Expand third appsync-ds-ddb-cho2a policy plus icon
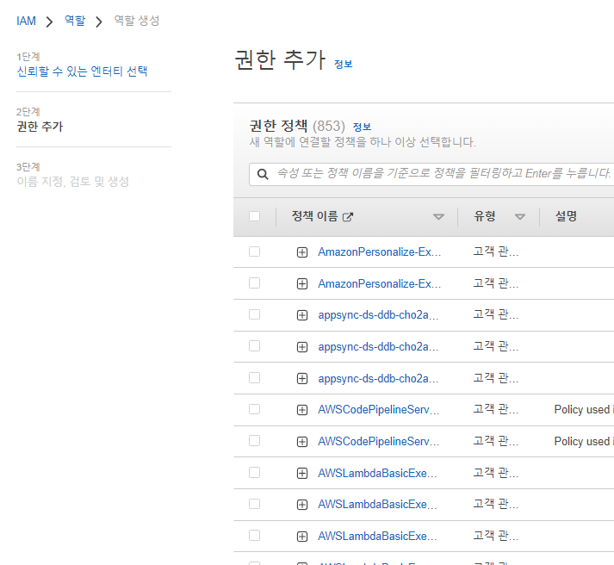The height and width of the screenshot is (565, 614). tap(302, 378)
